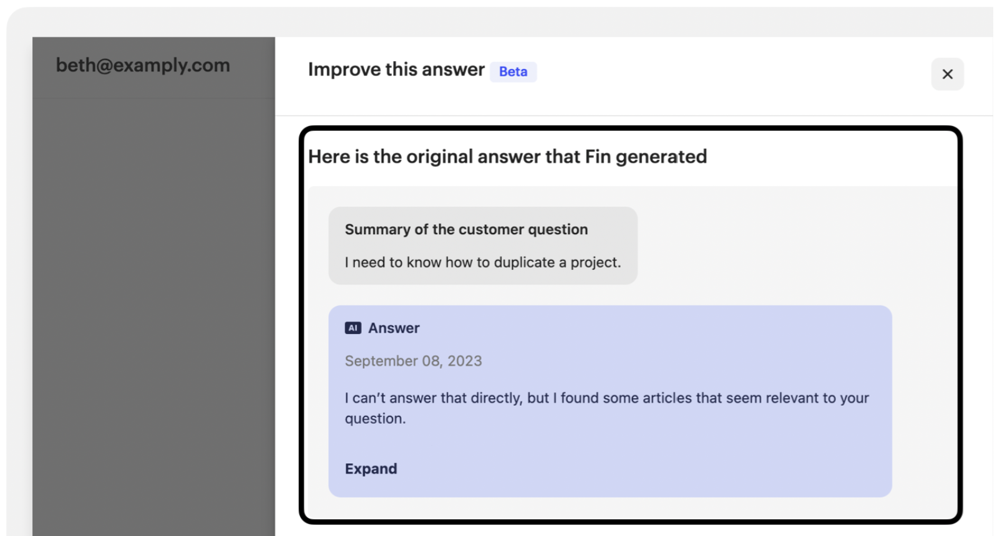
Task: Expand the AI answer text
Action: (x=371, y=469)
